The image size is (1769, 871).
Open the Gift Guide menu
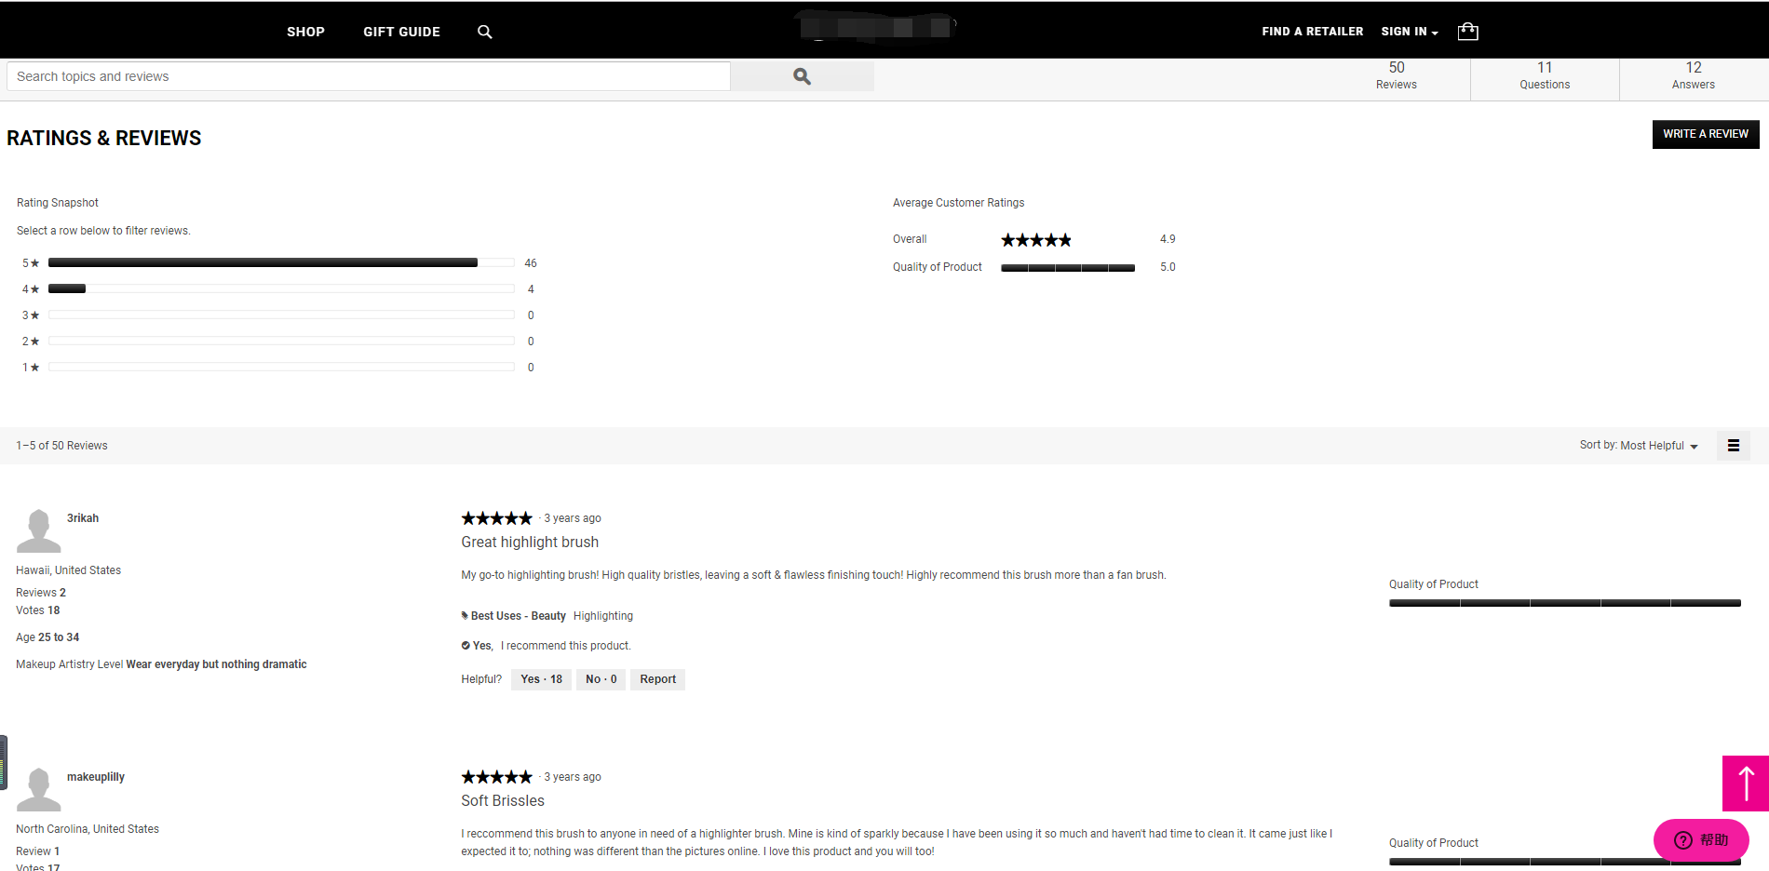point(401,32)
